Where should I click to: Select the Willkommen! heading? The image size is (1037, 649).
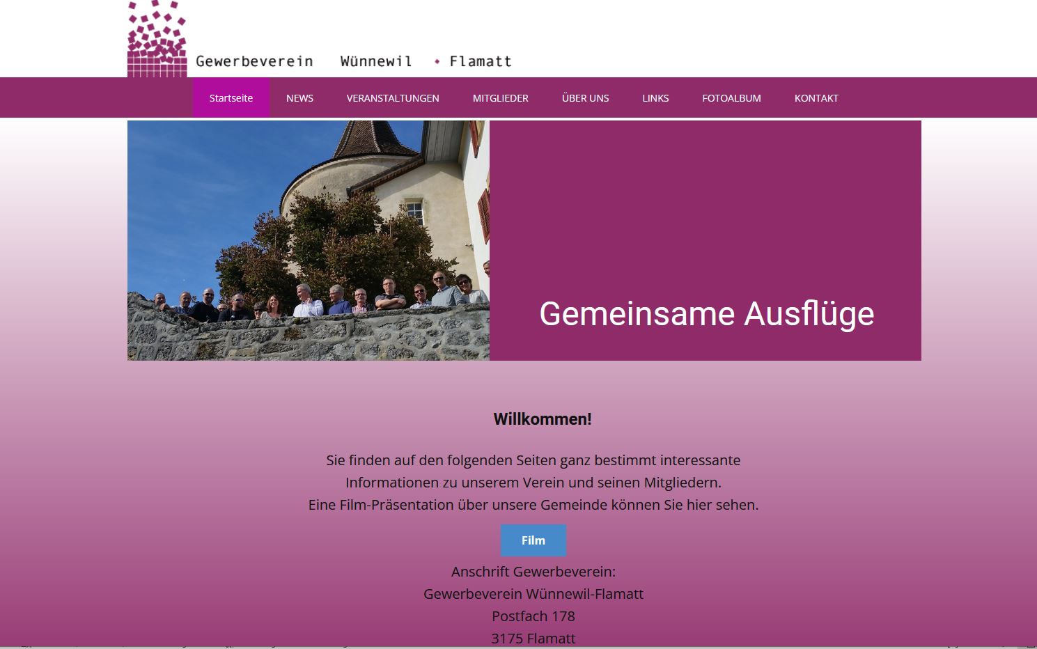tap(543, 419)
